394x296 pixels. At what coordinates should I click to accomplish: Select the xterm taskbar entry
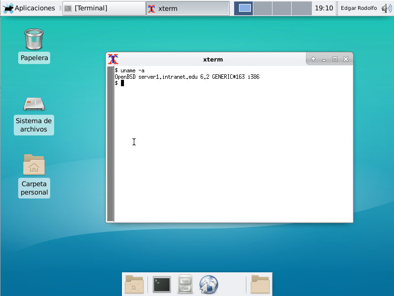187,8
